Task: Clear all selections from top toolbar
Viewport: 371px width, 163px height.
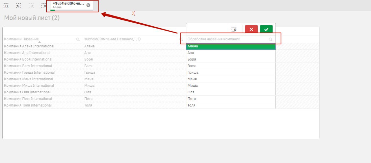Action: pos(43,5)
